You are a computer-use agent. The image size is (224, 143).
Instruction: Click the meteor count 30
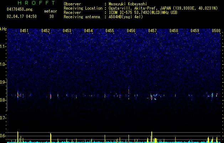coord(52,16)
